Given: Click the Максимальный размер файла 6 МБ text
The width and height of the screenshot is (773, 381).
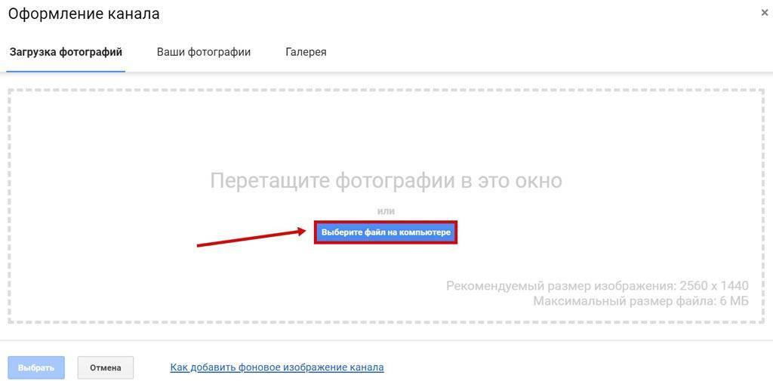Looking at the screenshot, I should coord(640,301).
